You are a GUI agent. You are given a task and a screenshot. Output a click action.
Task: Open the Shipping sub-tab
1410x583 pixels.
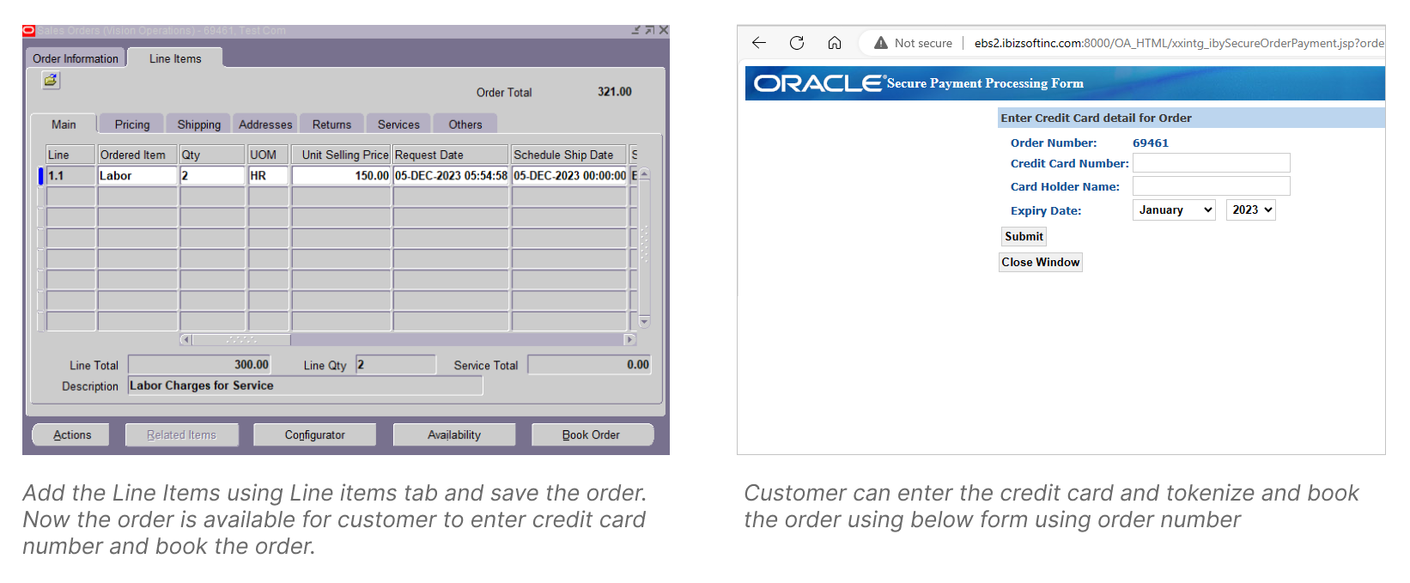[199, 124]
